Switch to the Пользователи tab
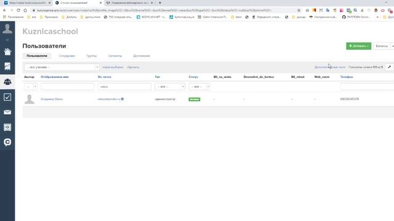The image size is (394, 221). [37, 56]
